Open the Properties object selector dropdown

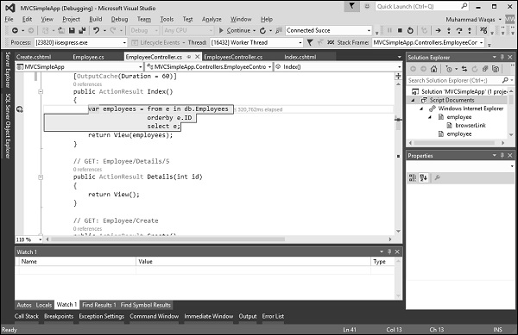[512, 166]
